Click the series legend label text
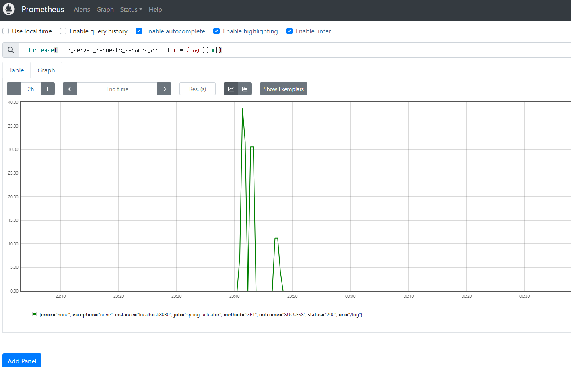This screenshot has height=367, width=571. click(201, 315)
